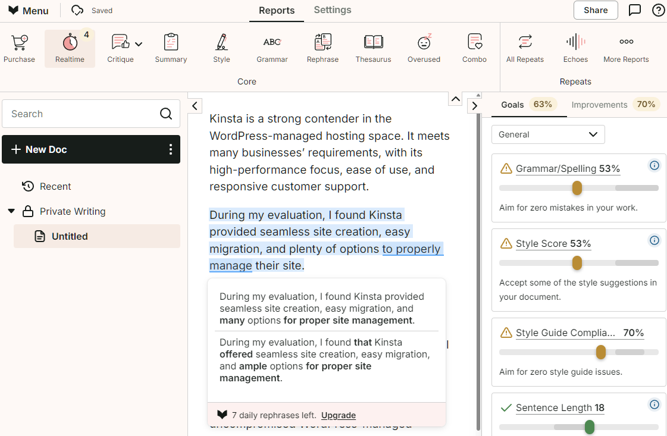Collapse the left sidebar chevron
The image size is (667, 436).
tap(195, 106)
